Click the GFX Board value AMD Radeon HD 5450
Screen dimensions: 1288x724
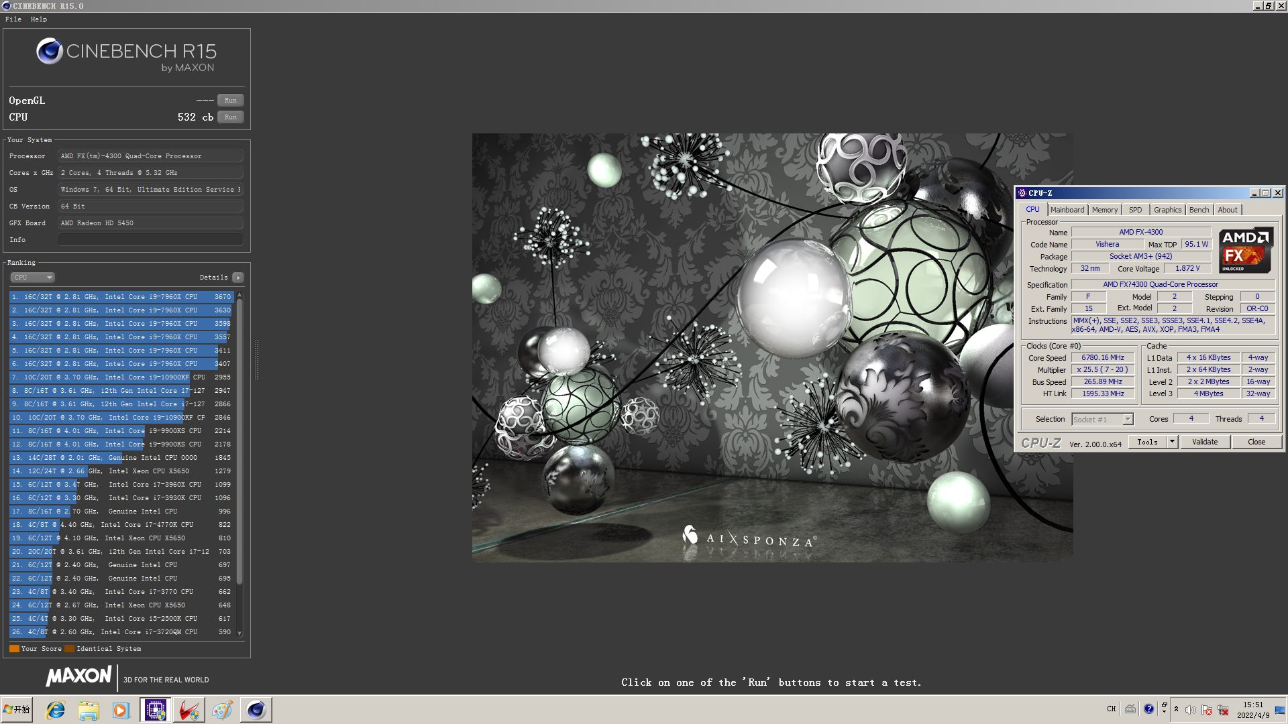pyautogui.click(x=150, y=223)
